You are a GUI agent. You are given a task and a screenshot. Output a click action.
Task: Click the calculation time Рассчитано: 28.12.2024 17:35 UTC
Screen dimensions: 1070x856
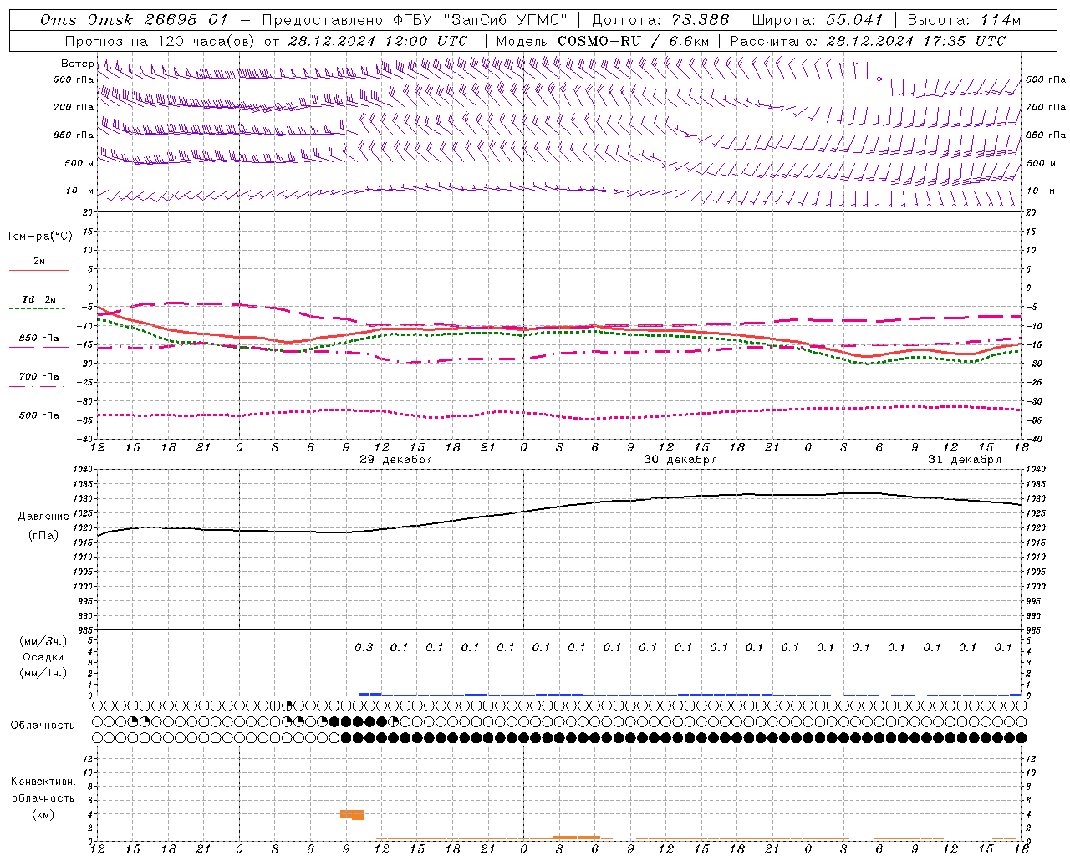868,41
